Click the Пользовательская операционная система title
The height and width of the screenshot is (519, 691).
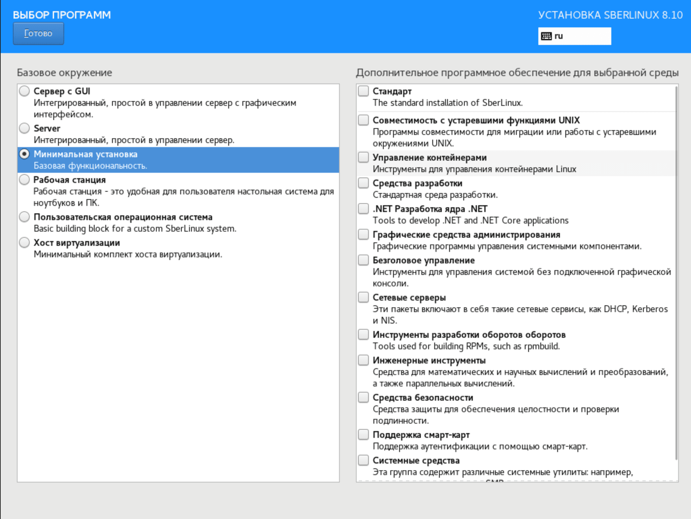coord(123,217)
